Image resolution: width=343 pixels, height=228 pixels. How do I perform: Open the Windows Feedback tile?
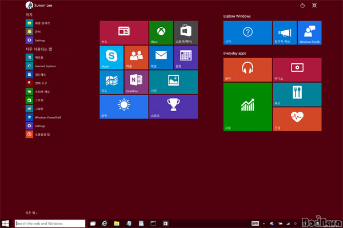(x=309, y=32)
